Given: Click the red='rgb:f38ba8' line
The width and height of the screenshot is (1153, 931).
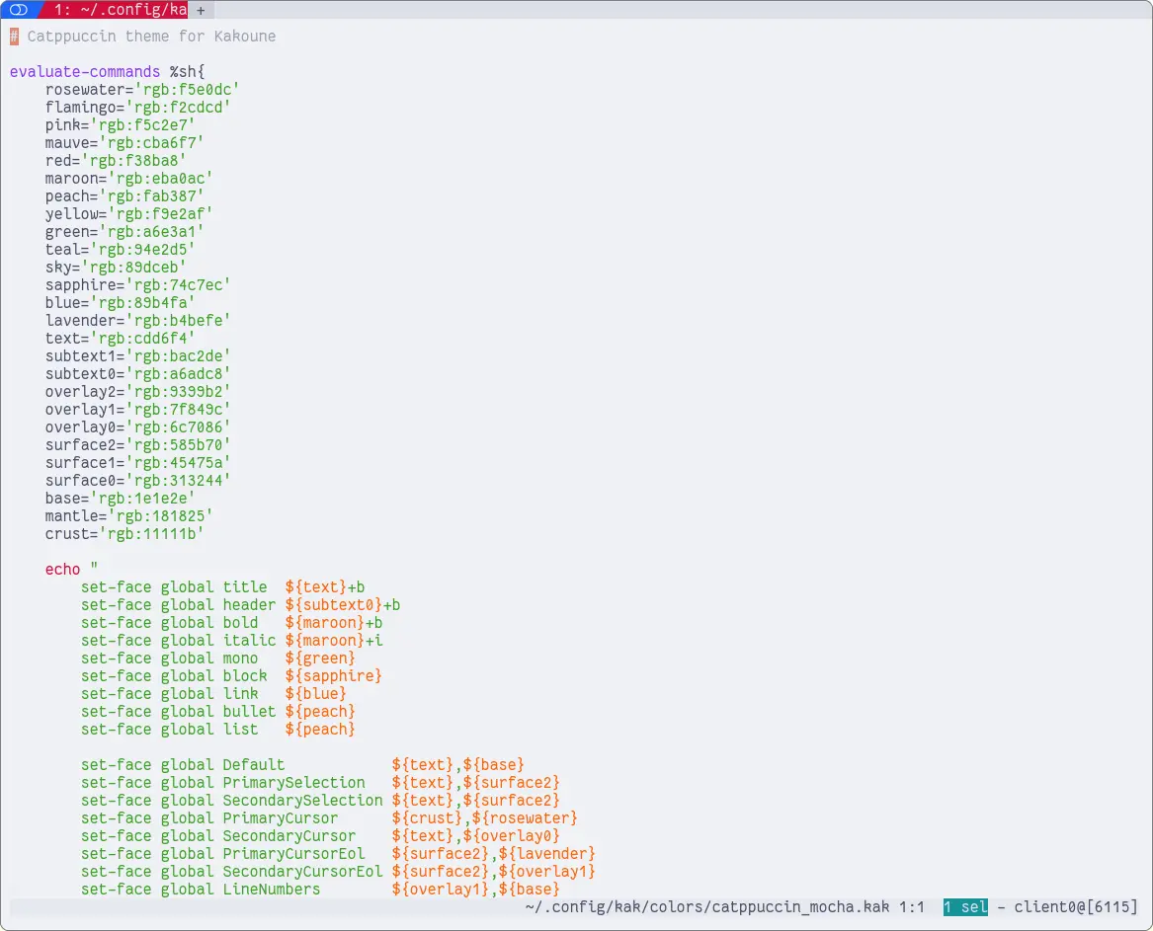Looking at the screenshot, I should (x=116, y=160).
